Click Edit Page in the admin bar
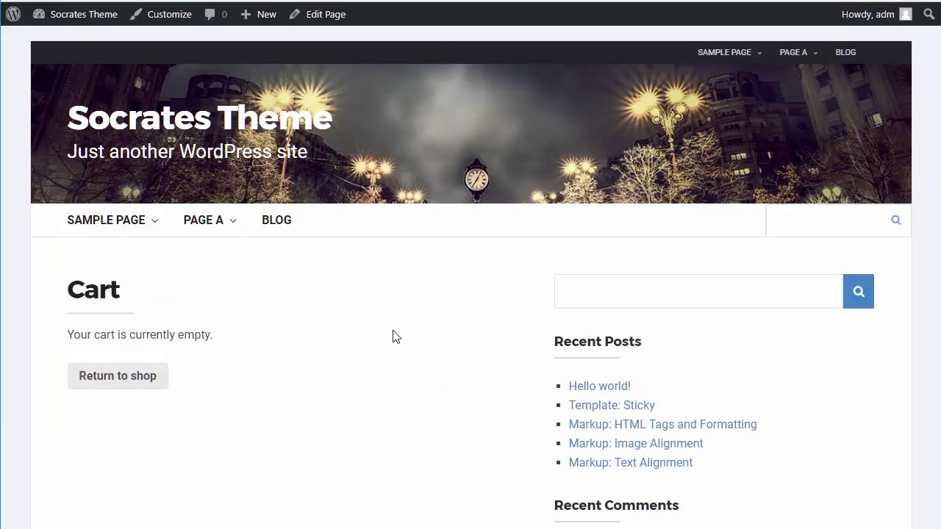Image resolution: width=941 pixels, height=529 pixels. [x=318, y=14]
